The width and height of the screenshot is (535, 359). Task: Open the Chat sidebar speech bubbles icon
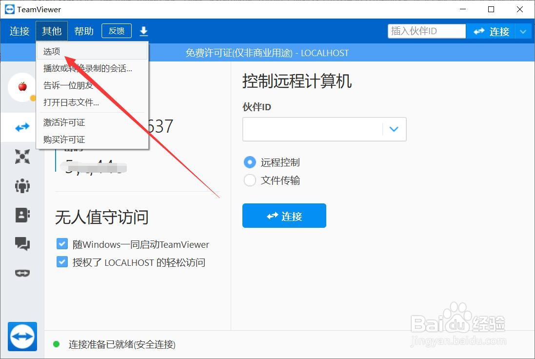22,244
